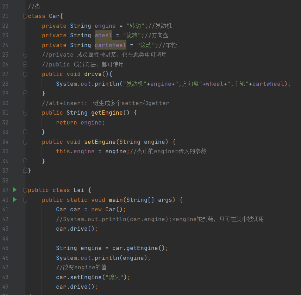Viewport: 301px width, 295px height.
Task: Click highlighted 'cartwheel' field on line 24
Action: 111,45
